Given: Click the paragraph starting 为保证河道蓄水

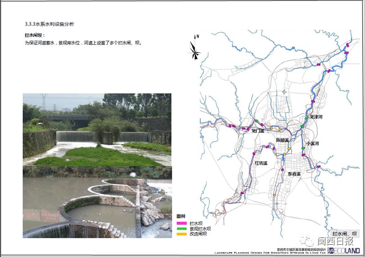Looking at the screenshot, I should pos(83,43).
